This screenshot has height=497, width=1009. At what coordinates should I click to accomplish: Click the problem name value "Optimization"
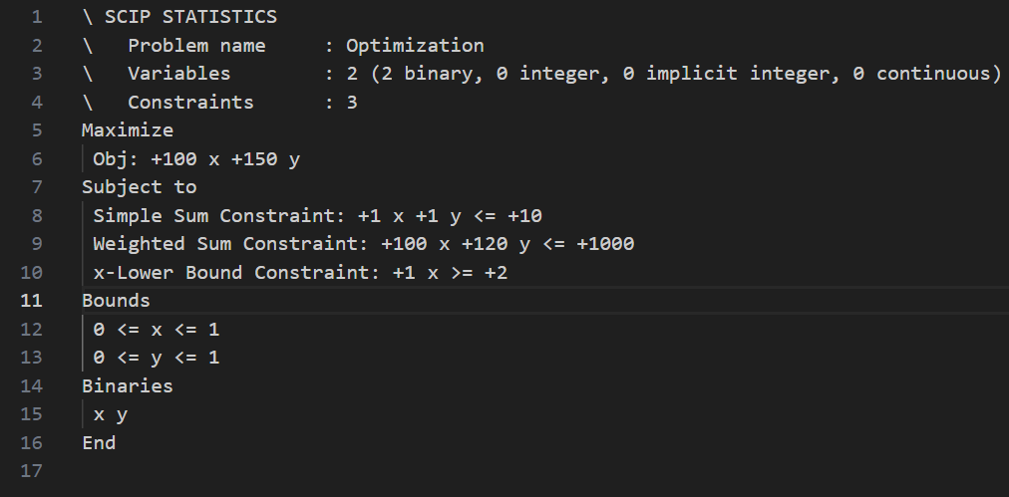(415, 46)
